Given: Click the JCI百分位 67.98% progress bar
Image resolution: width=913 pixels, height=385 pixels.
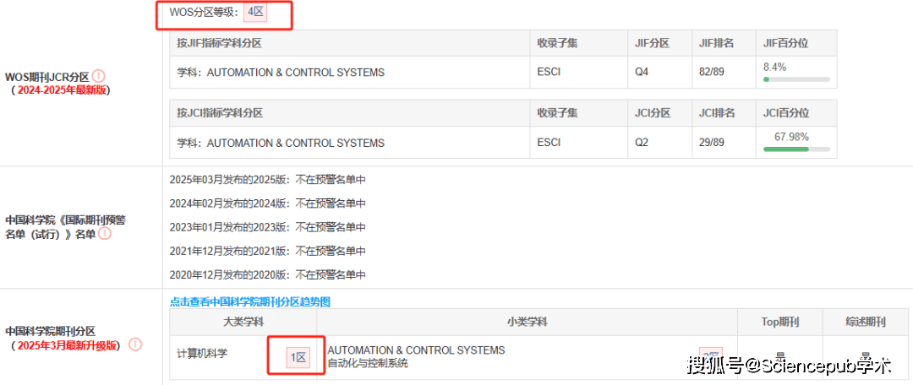Looking at the screenshot, I should pyautogui.click(x=796, y=149).
